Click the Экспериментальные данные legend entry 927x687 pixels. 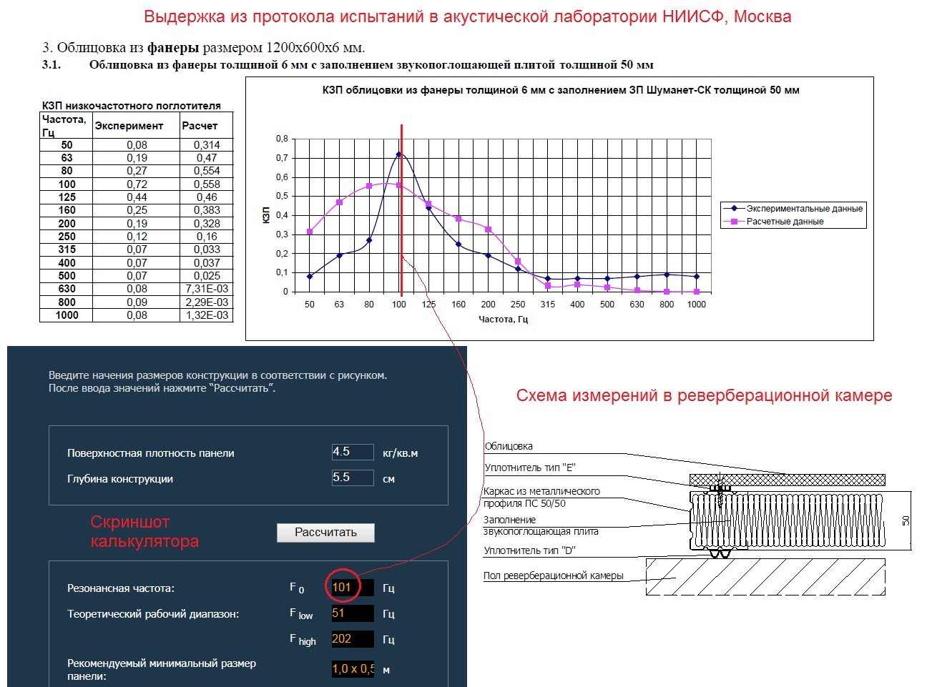794,209
